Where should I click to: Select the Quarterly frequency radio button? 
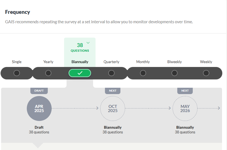pyautogui.click(x=111, y=73)
